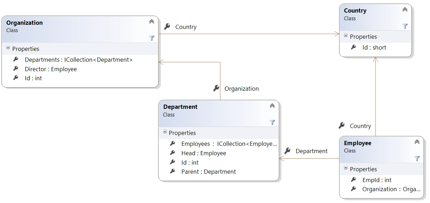Collapse Properties section in Department class
Viewport: 430px width, 203px height.
pyautogui.click(x=165, y=132)
